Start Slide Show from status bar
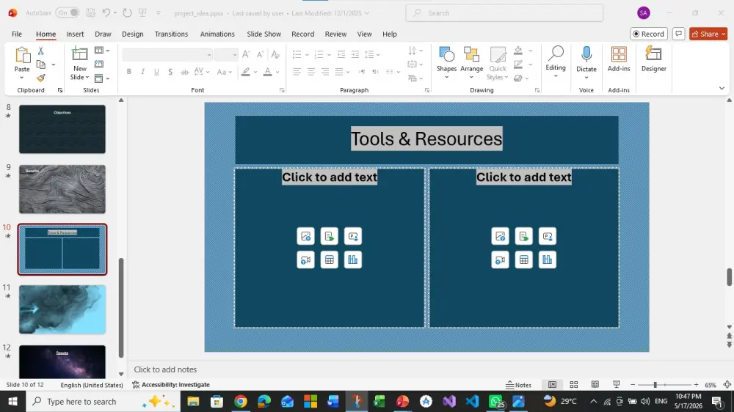Image resolution: width=734 pixels, height=412 pixels. pos(616,384)
